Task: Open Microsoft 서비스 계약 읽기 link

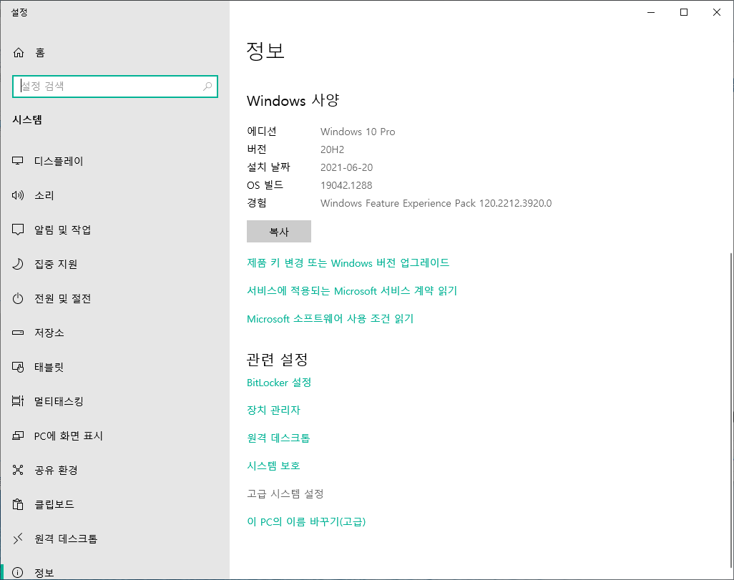Action: [x=351, y=290]
